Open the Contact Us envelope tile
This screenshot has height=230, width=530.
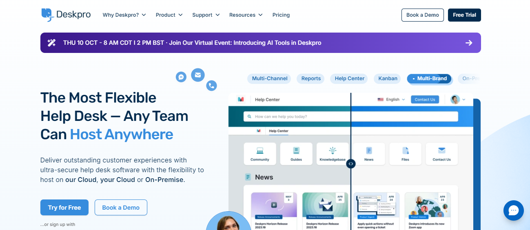pos(441,154)
